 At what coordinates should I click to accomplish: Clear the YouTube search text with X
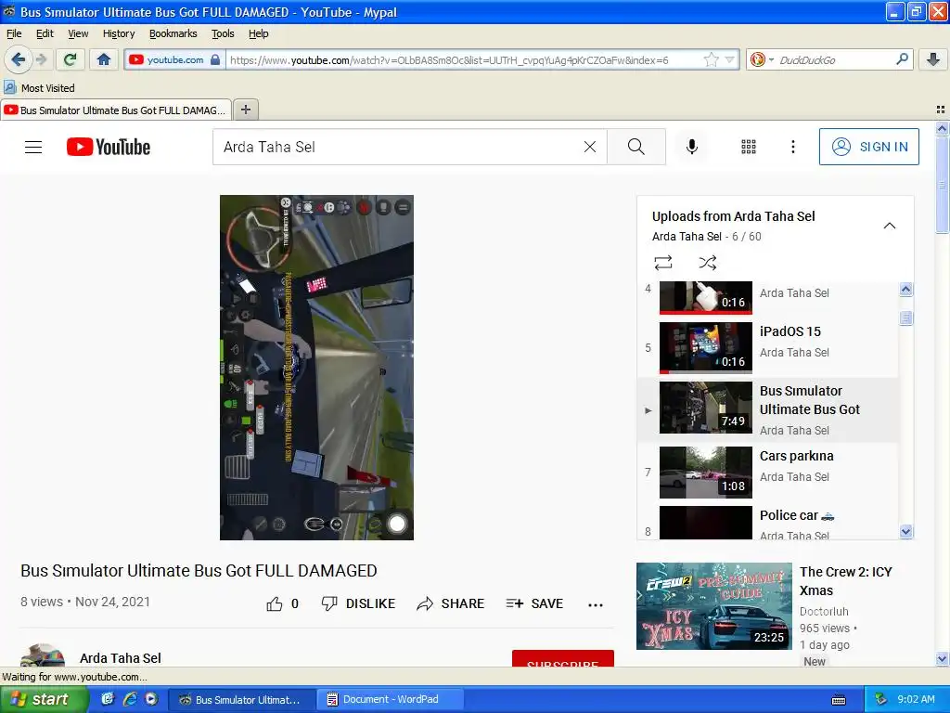pos(589,147)
